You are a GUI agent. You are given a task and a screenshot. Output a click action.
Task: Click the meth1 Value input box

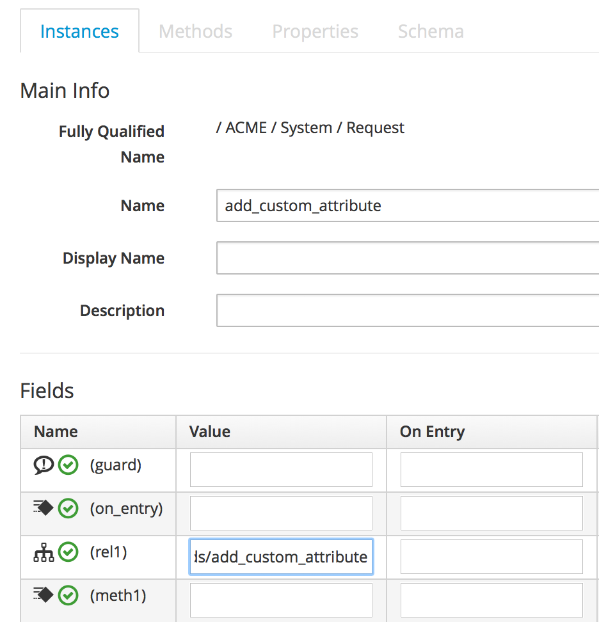click(281, 600)
